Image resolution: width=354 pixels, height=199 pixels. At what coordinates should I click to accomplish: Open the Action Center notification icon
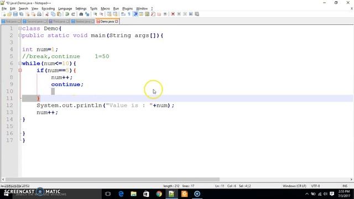(x=332, y=194)
